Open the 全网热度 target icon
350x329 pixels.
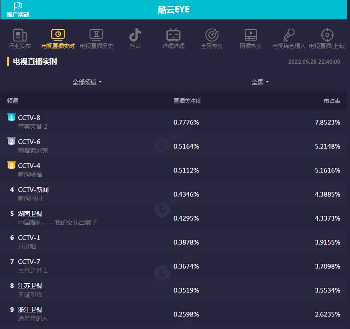click(x=212, y=35)
